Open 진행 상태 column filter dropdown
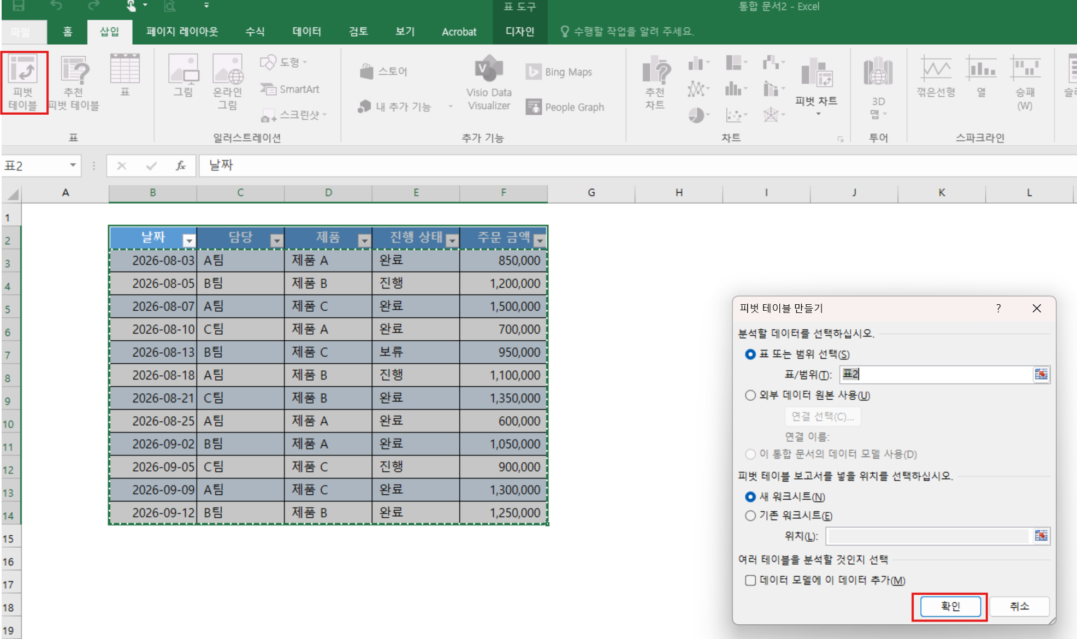 click(x=452, y=240)
